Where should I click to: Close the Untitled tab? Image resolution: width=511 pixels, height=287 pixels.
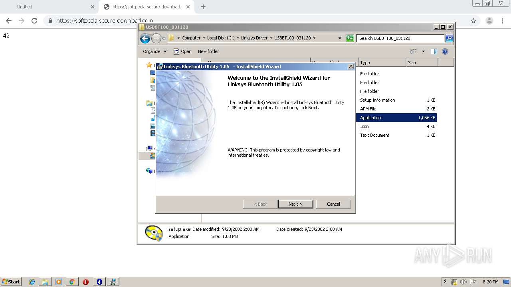pyautogui.click(x=93, y=7)
